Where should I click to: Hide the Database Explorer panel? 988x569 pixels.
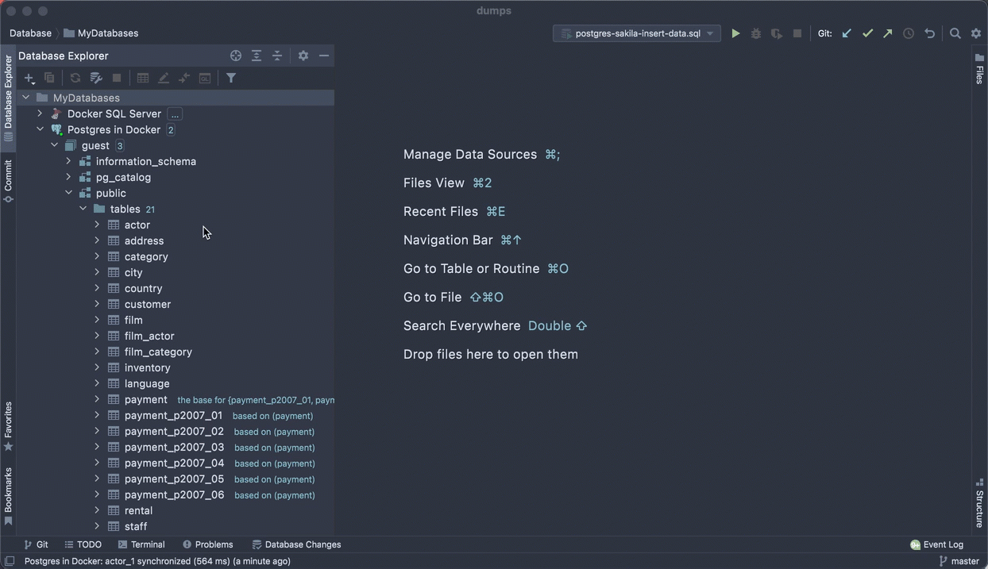point(324,56)
